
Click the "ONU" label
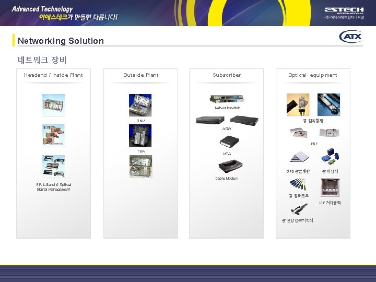coord(140,121)
